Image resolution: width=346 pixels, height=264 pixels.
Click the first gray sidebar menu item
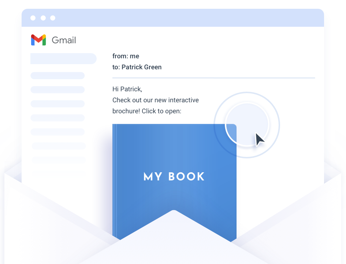point(57,76)
